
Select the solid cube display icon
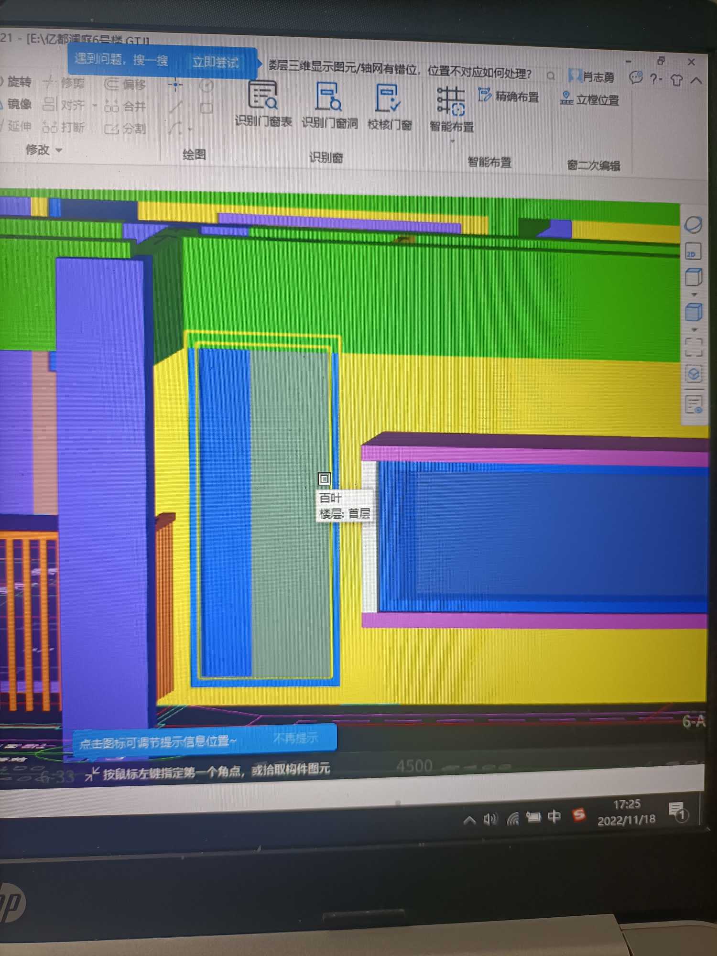[x=694, y=312]
